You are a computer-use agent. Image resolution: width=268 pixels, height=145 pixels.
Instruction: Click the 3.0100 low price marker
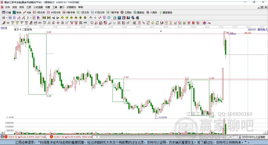(x=163, y=118)
